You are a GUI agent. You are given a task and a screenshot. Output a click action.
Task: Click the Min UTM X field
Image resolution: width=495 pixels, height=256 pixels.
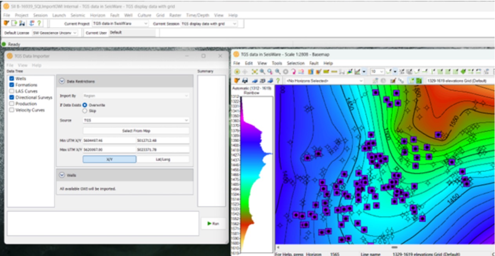tap(109, 140)
